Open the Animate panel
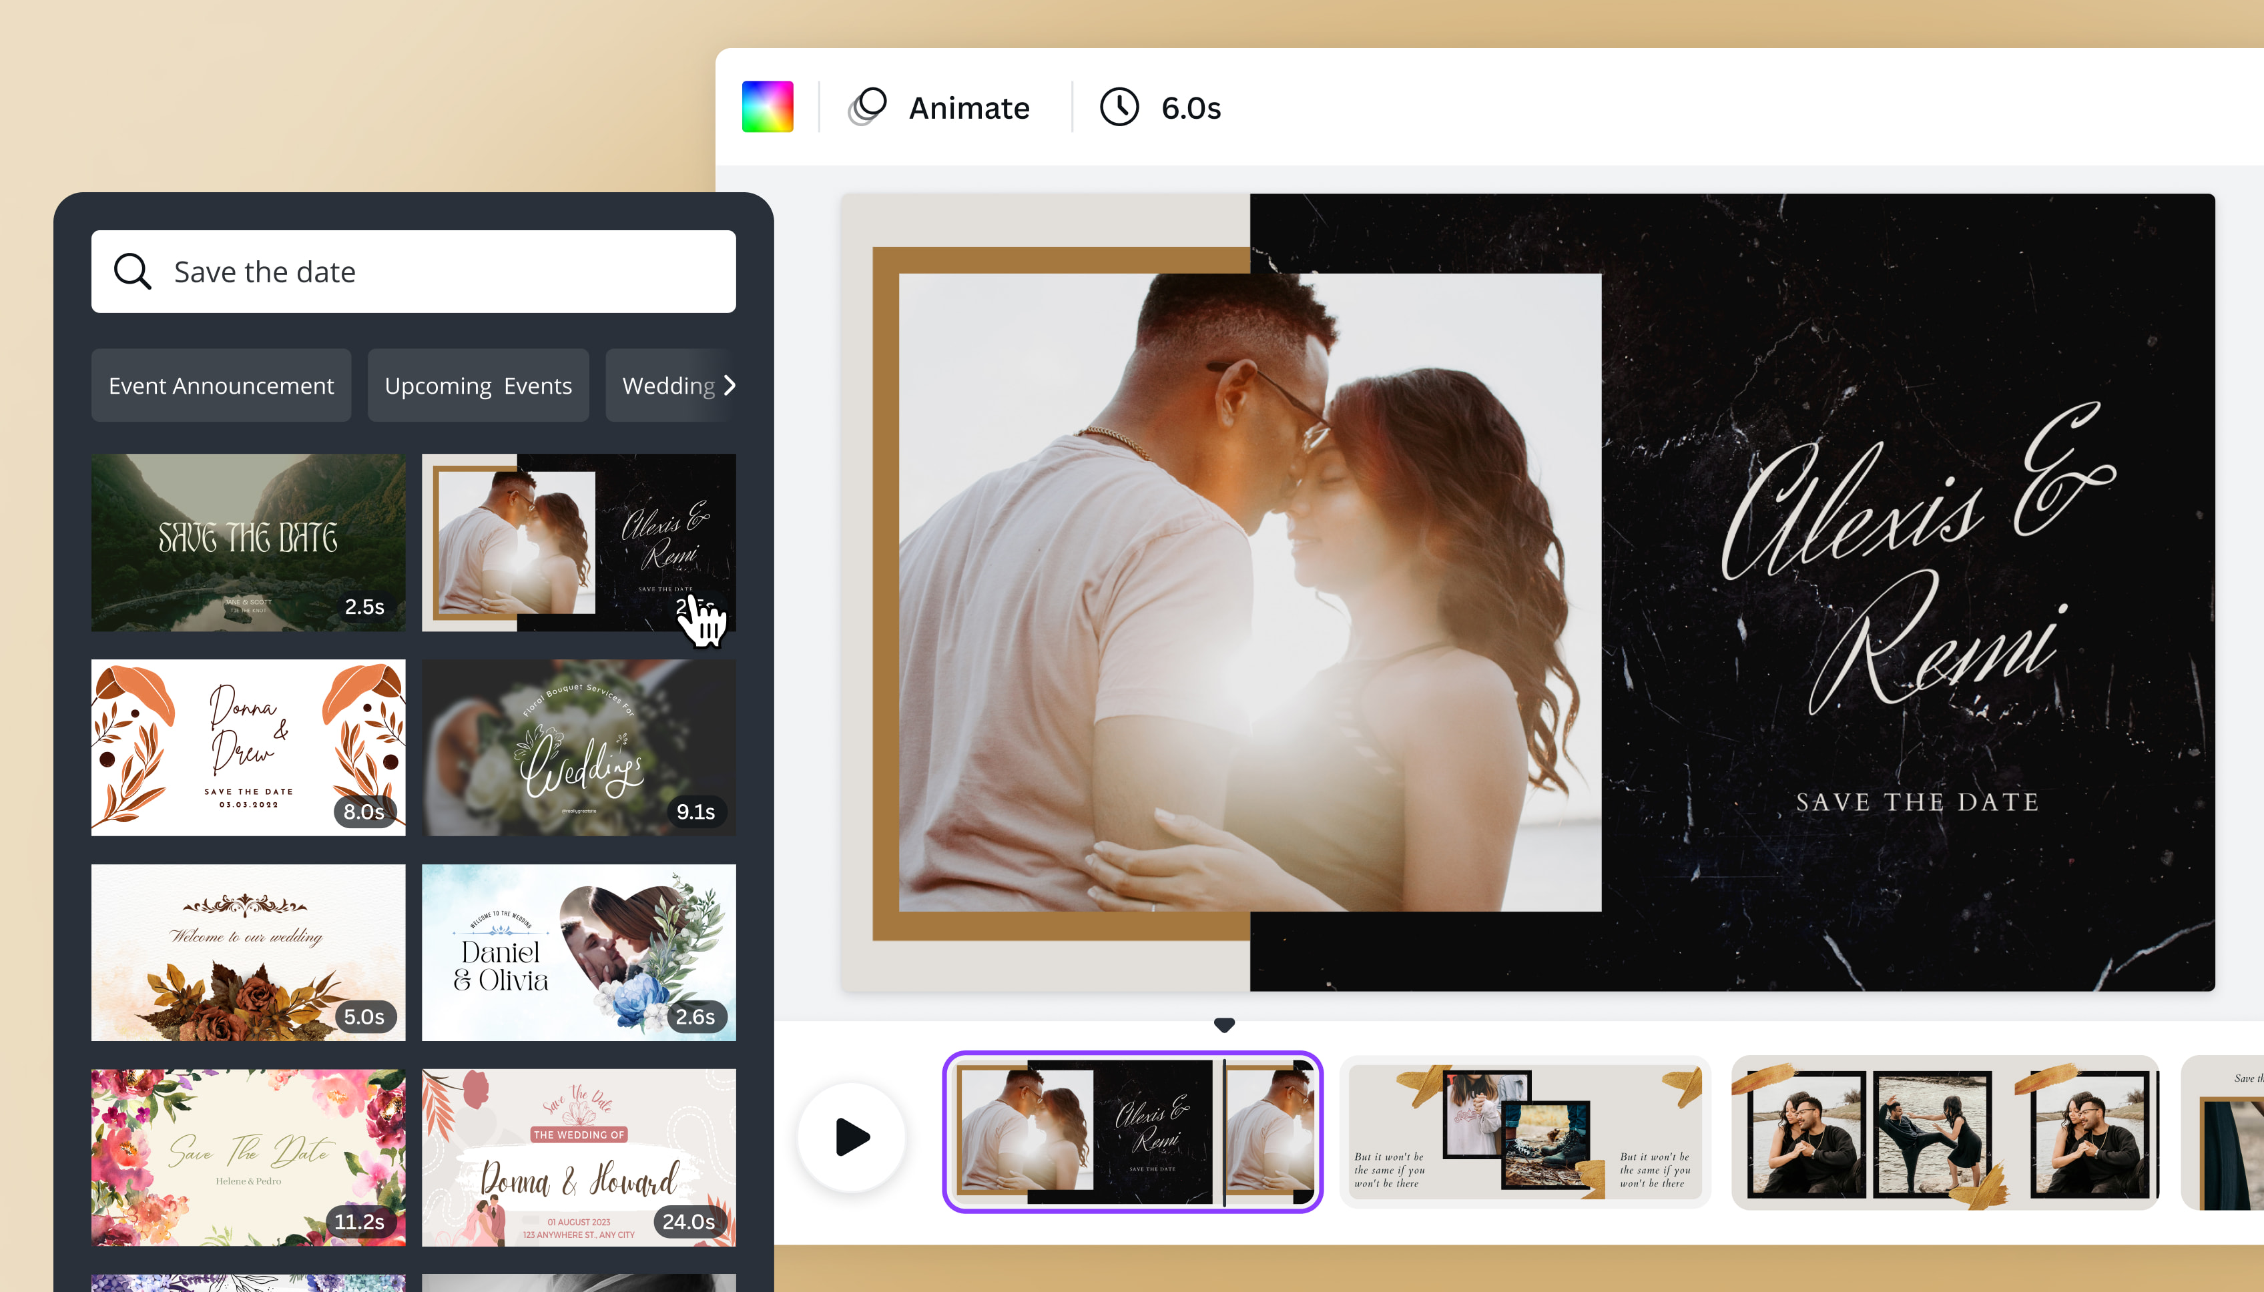2264x1292 pixels. pos(942,107)
